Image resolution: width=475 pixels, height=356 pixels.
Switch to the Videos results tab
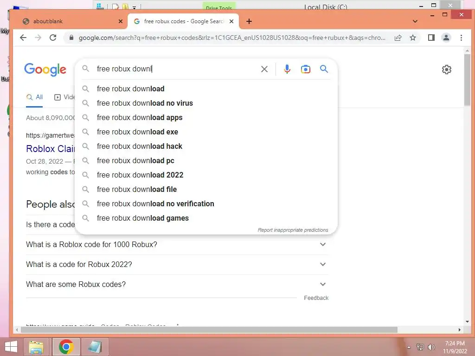coord(64,97)
